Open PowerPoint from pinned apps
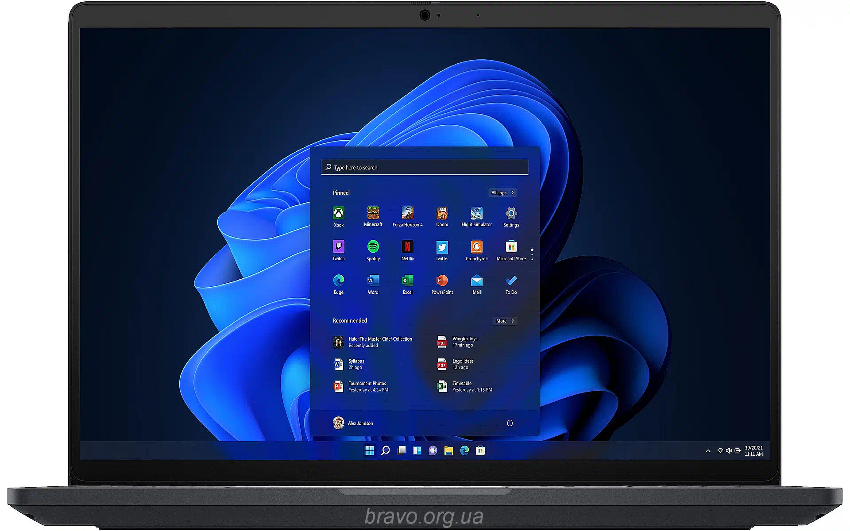Viewport: 850px width, 531px height. [442, 281]
